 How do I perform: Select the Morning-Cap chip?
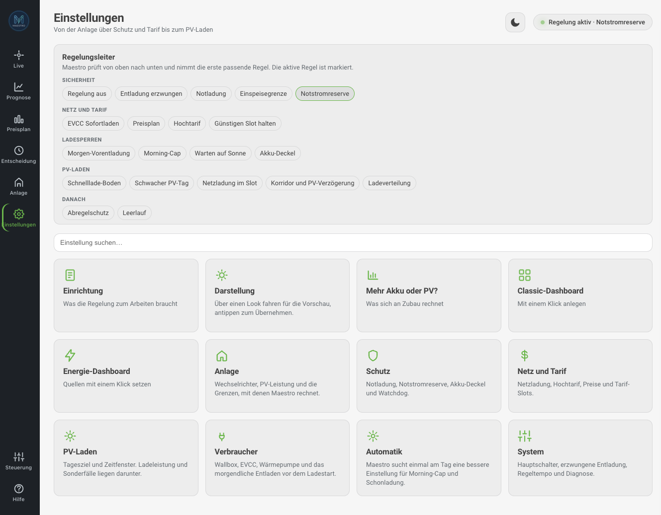tap(162, 153)
